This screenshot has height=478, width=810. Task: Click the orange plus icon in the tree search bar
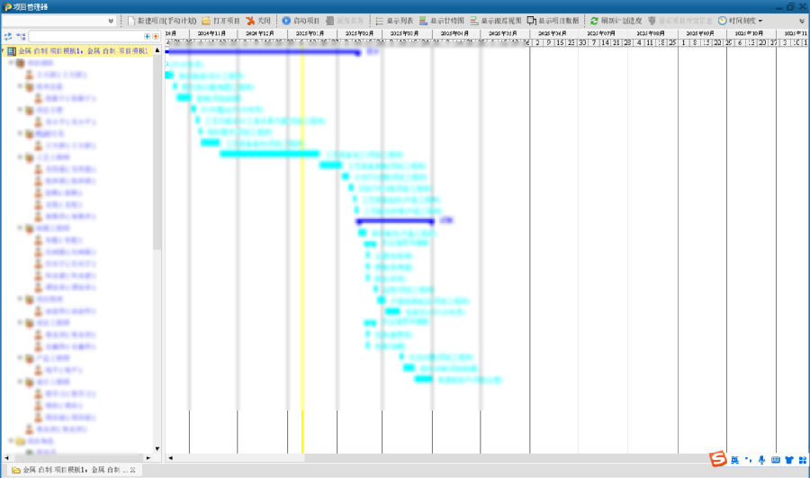[x=156, y=36]
